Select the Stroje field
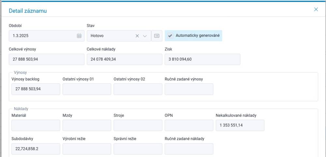Image resolution: width=326 pixels, height=157 pixels. pyautogui.click(x=138, y=125)
